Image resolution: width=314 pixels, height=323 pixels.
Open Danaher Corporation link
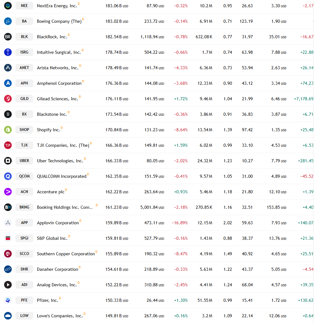click(x=58, y=270)
